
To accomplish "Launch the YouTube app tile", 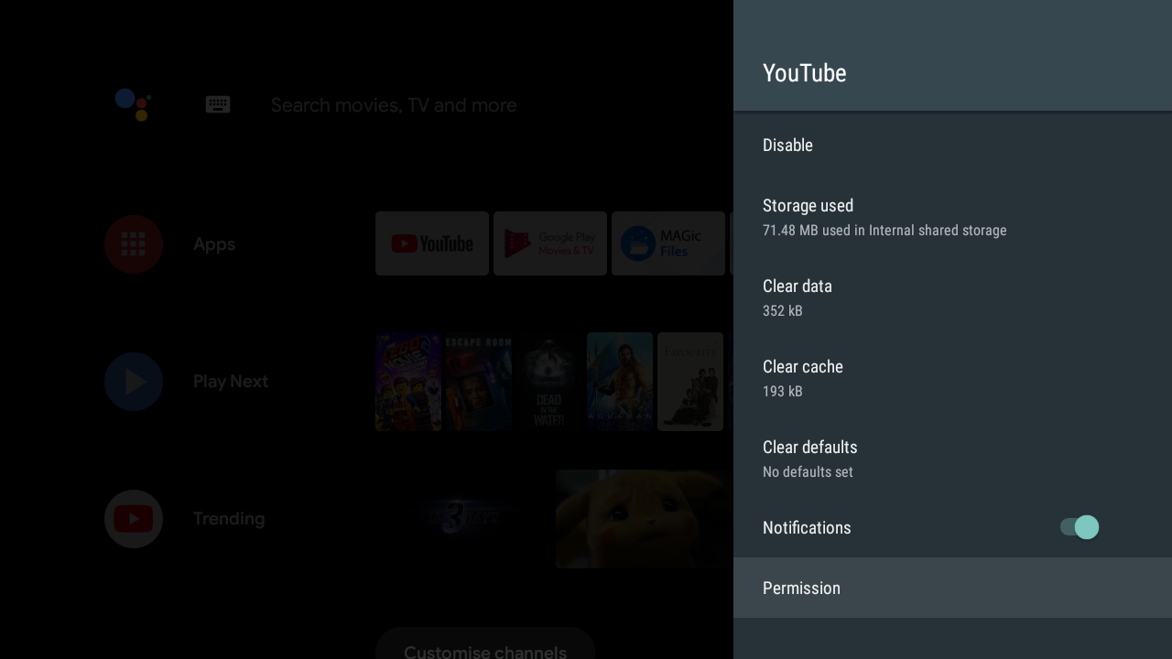I will pyautogui.click(x=432, y=243).
